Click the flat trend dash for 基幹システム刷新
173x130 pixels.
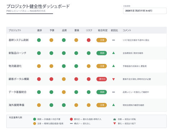click(114, 40)
